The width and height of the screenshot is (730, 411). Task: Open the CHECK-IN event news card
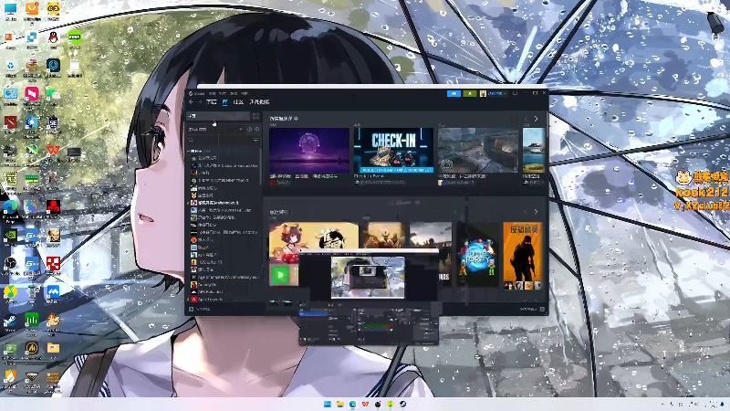click(394, 151)
